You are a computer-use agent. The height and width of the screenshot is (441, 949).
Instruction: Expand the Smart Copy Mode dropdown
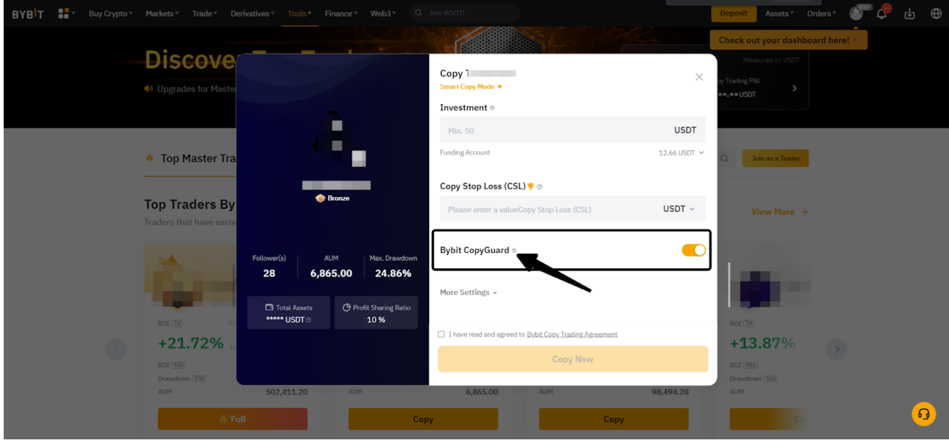(471, 87)
